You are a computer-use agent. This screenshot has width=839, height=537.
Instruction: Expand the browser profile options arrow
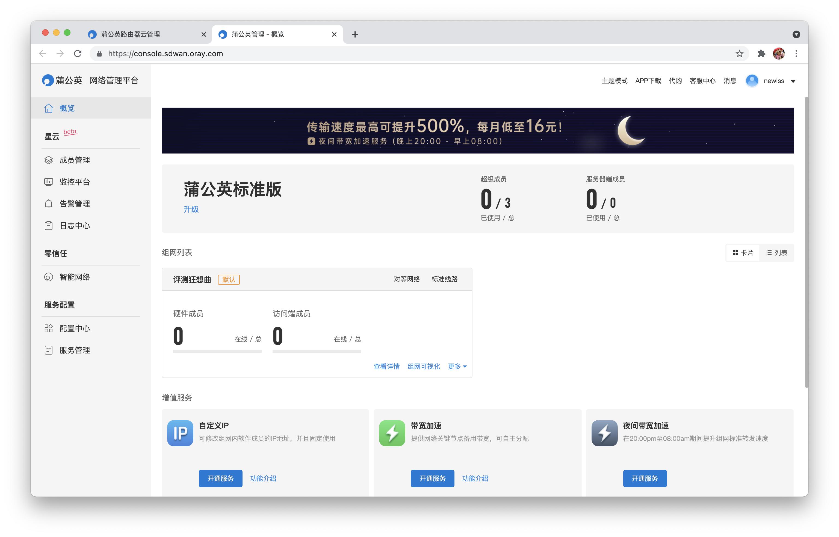796,34
